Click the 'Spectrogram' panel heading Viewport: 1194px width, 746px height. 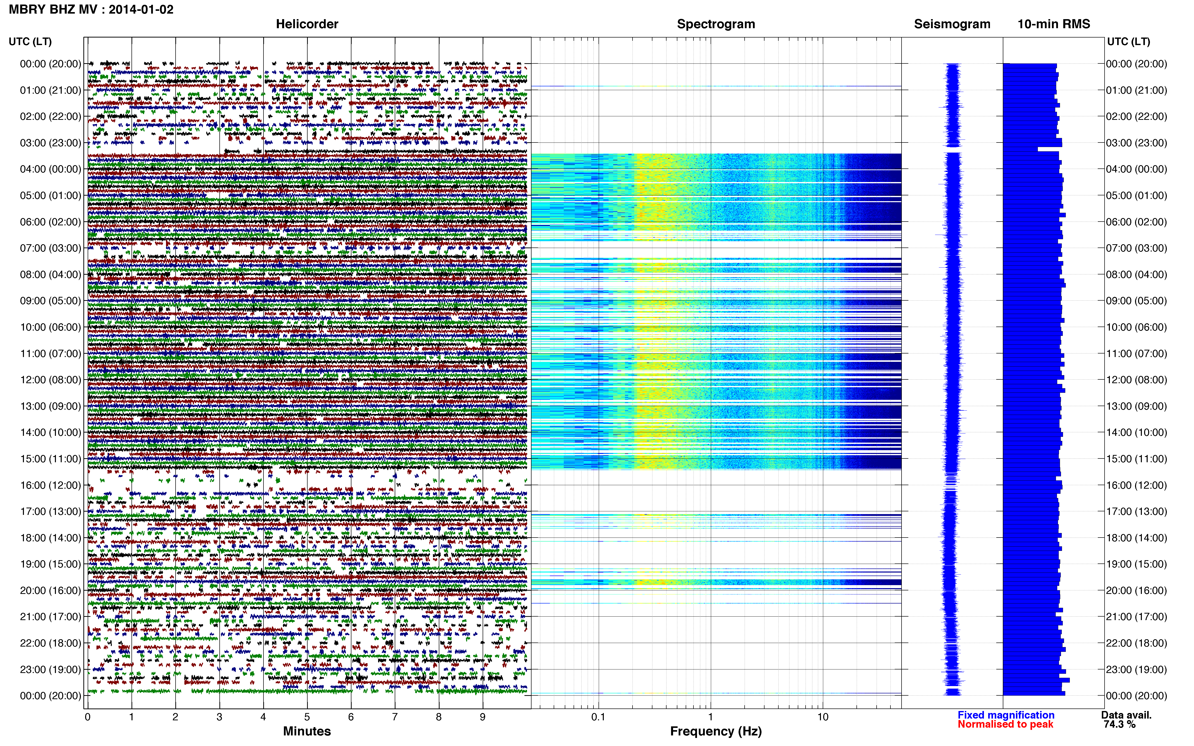pyautogui.click(x=716, y=24)
